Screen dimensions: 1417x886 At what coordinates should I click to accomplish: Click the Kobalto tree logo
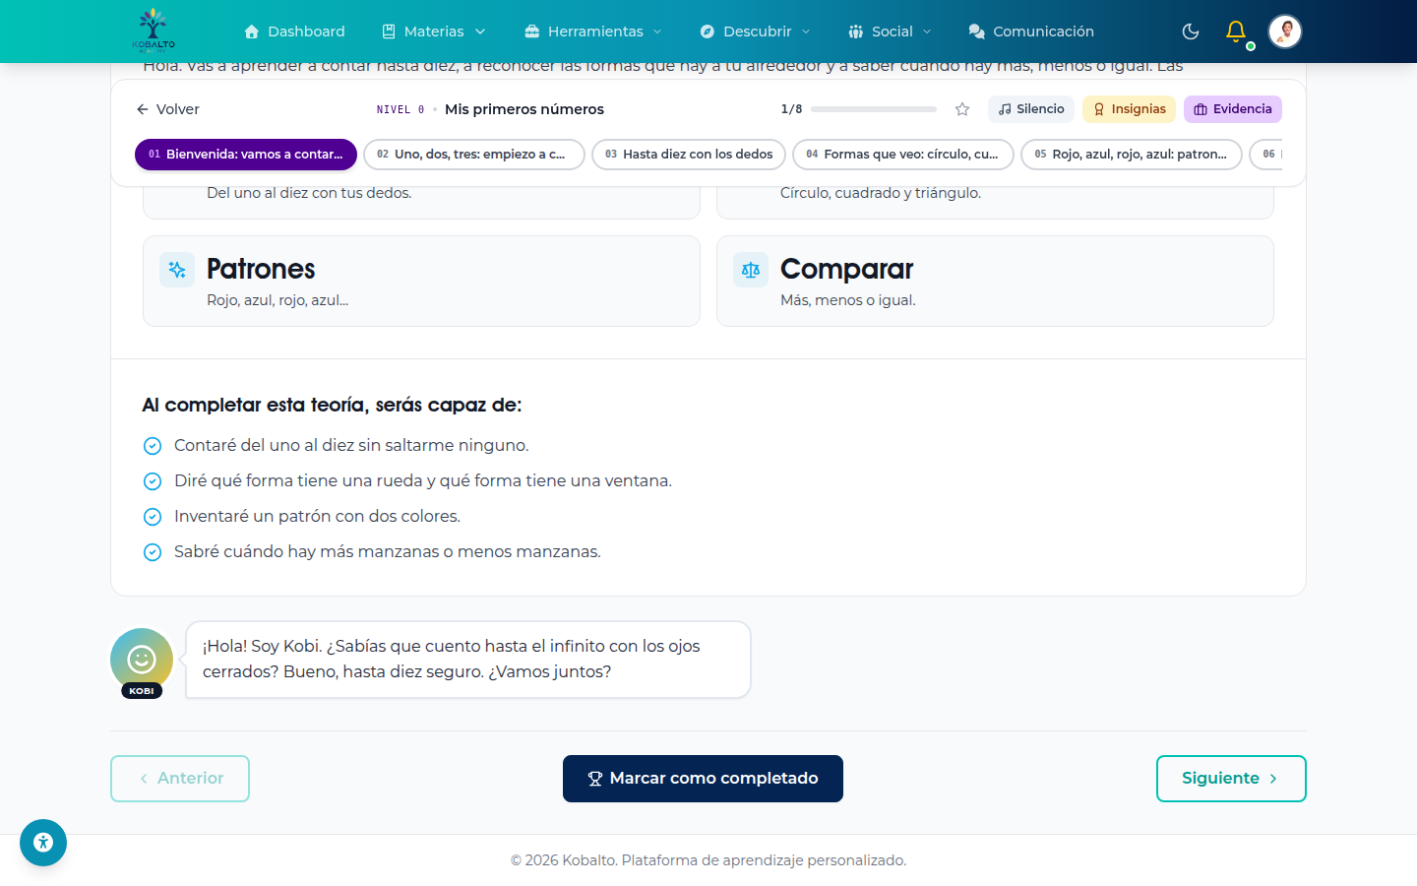tap(154, 31)
